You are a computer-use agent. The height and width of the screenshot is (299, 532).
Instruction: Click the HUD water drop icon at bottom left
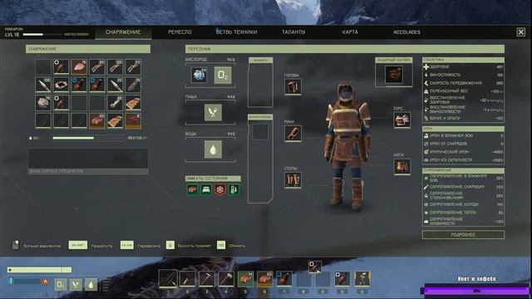(91, 284)
